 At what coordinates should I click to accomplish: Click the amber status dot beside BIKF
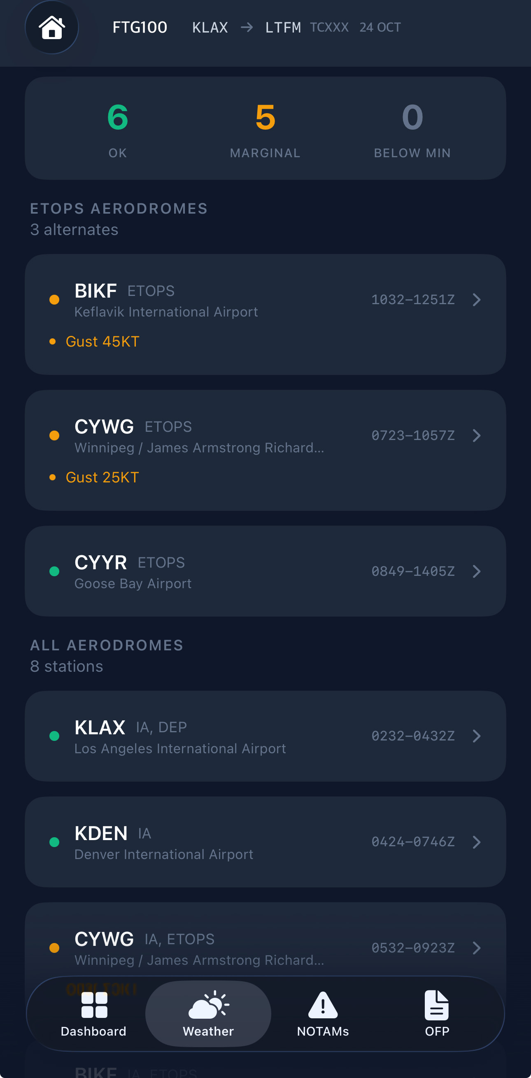click(x=54, y=300)
